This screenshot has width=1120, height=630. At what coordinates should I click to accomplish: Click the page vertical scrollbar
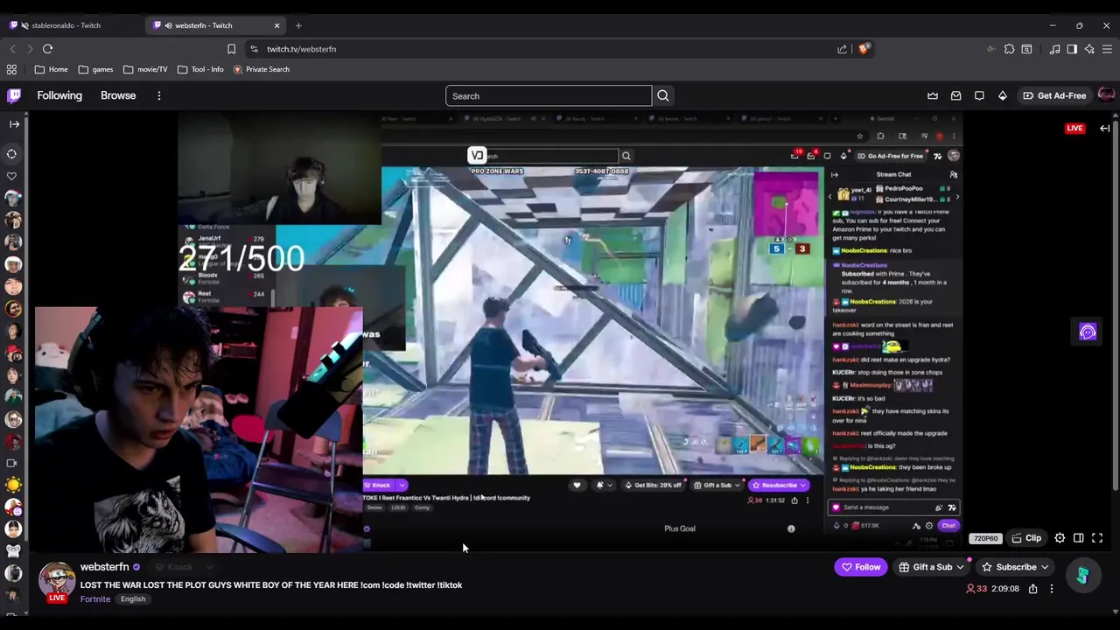click(x=1115, y=306)
